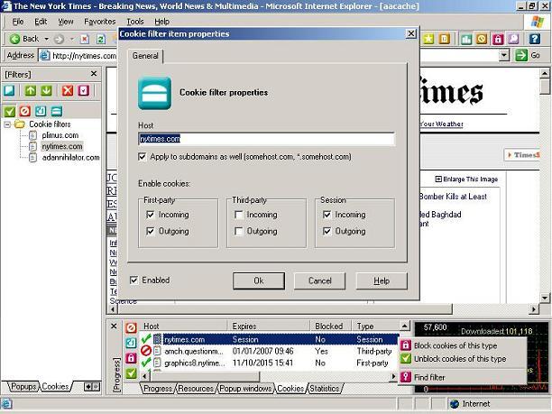The image size is (552, 414).
Task: Click the teal cookie icon above Cookie filters
Action: 56,111
